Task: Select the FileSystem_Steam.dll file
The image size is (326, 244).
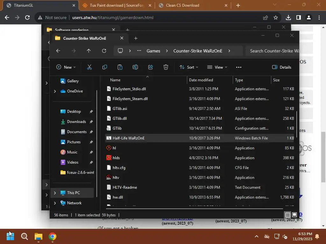Action: coord(200,99)
